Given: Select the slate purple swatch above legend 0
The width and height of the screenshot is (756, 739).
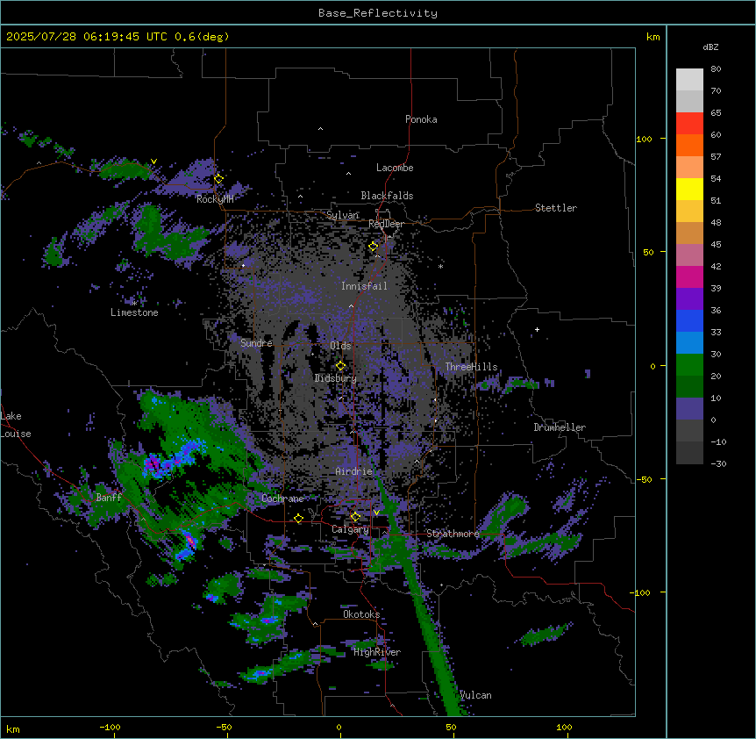Looking at the screenshot, I should [689, 409].
